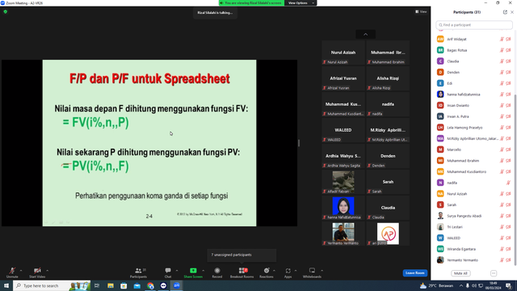Open the Reactions menu icon
517x291 pixels.
point(267,271)
